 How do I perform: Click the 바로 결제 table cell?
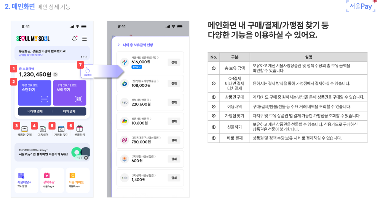(235, 138)
